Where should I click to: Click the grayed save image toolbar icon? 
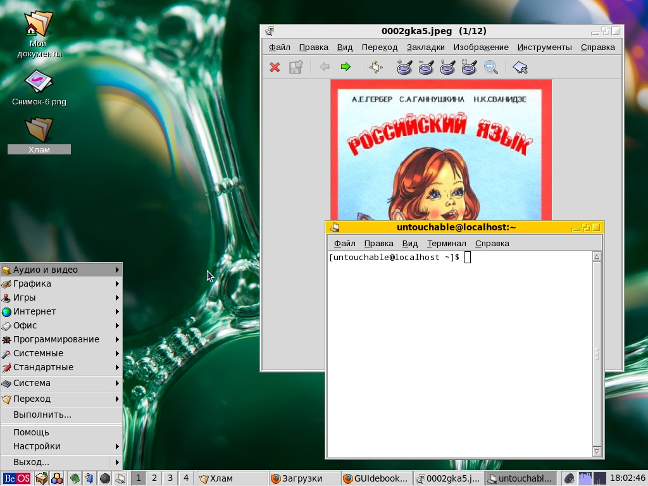pos(296,67)
